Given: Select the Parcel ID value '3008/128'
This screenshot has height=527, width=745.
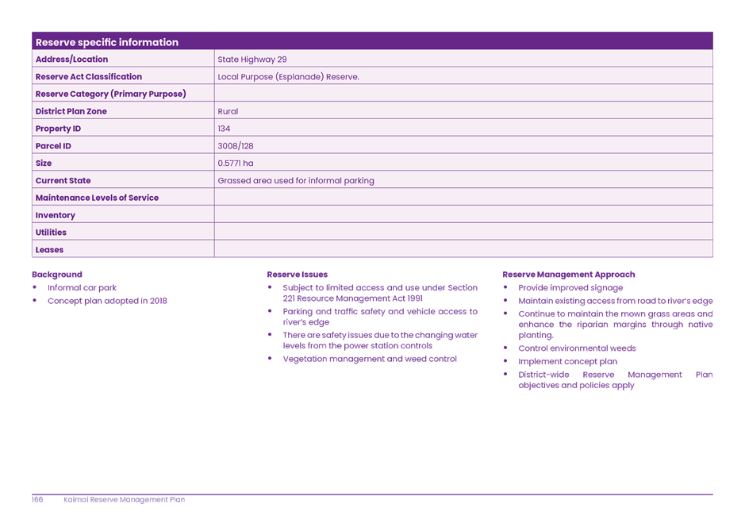Looking at the screenshot, I should pos(236,146).
